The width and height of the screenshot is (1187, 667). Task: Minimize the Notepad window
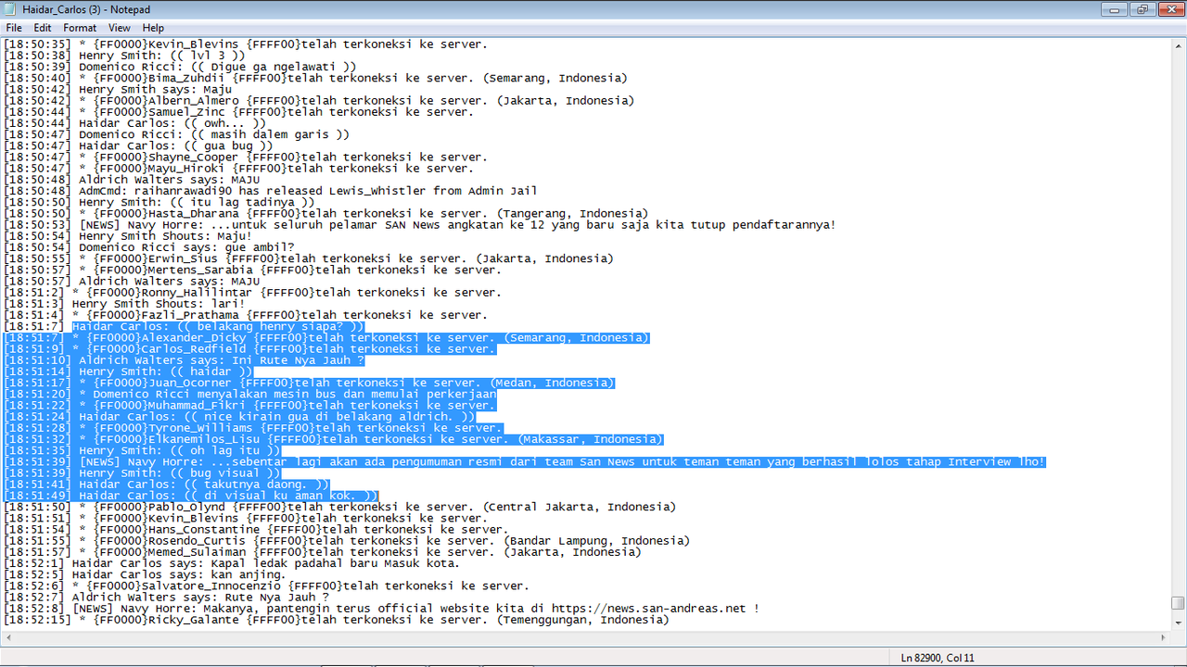pyautogui.click(x=1116, y=9)
